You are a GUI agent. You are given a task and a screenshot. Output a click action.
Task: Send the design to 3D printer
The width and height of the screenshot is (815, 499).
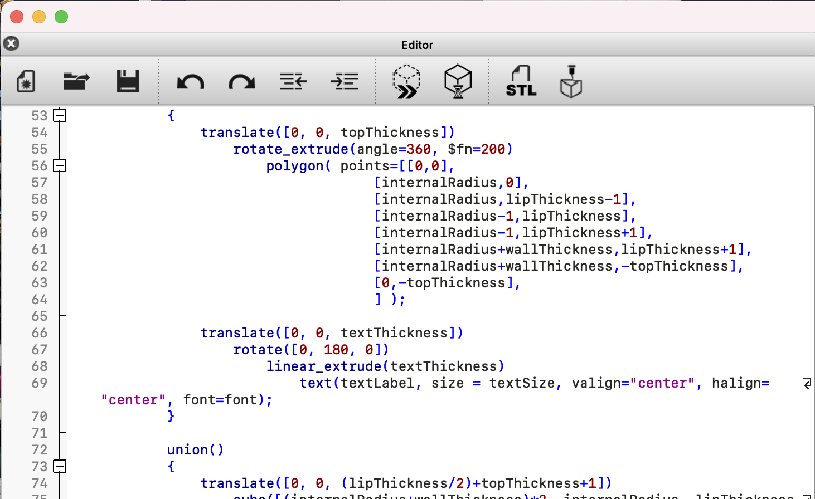click(571, 82)
